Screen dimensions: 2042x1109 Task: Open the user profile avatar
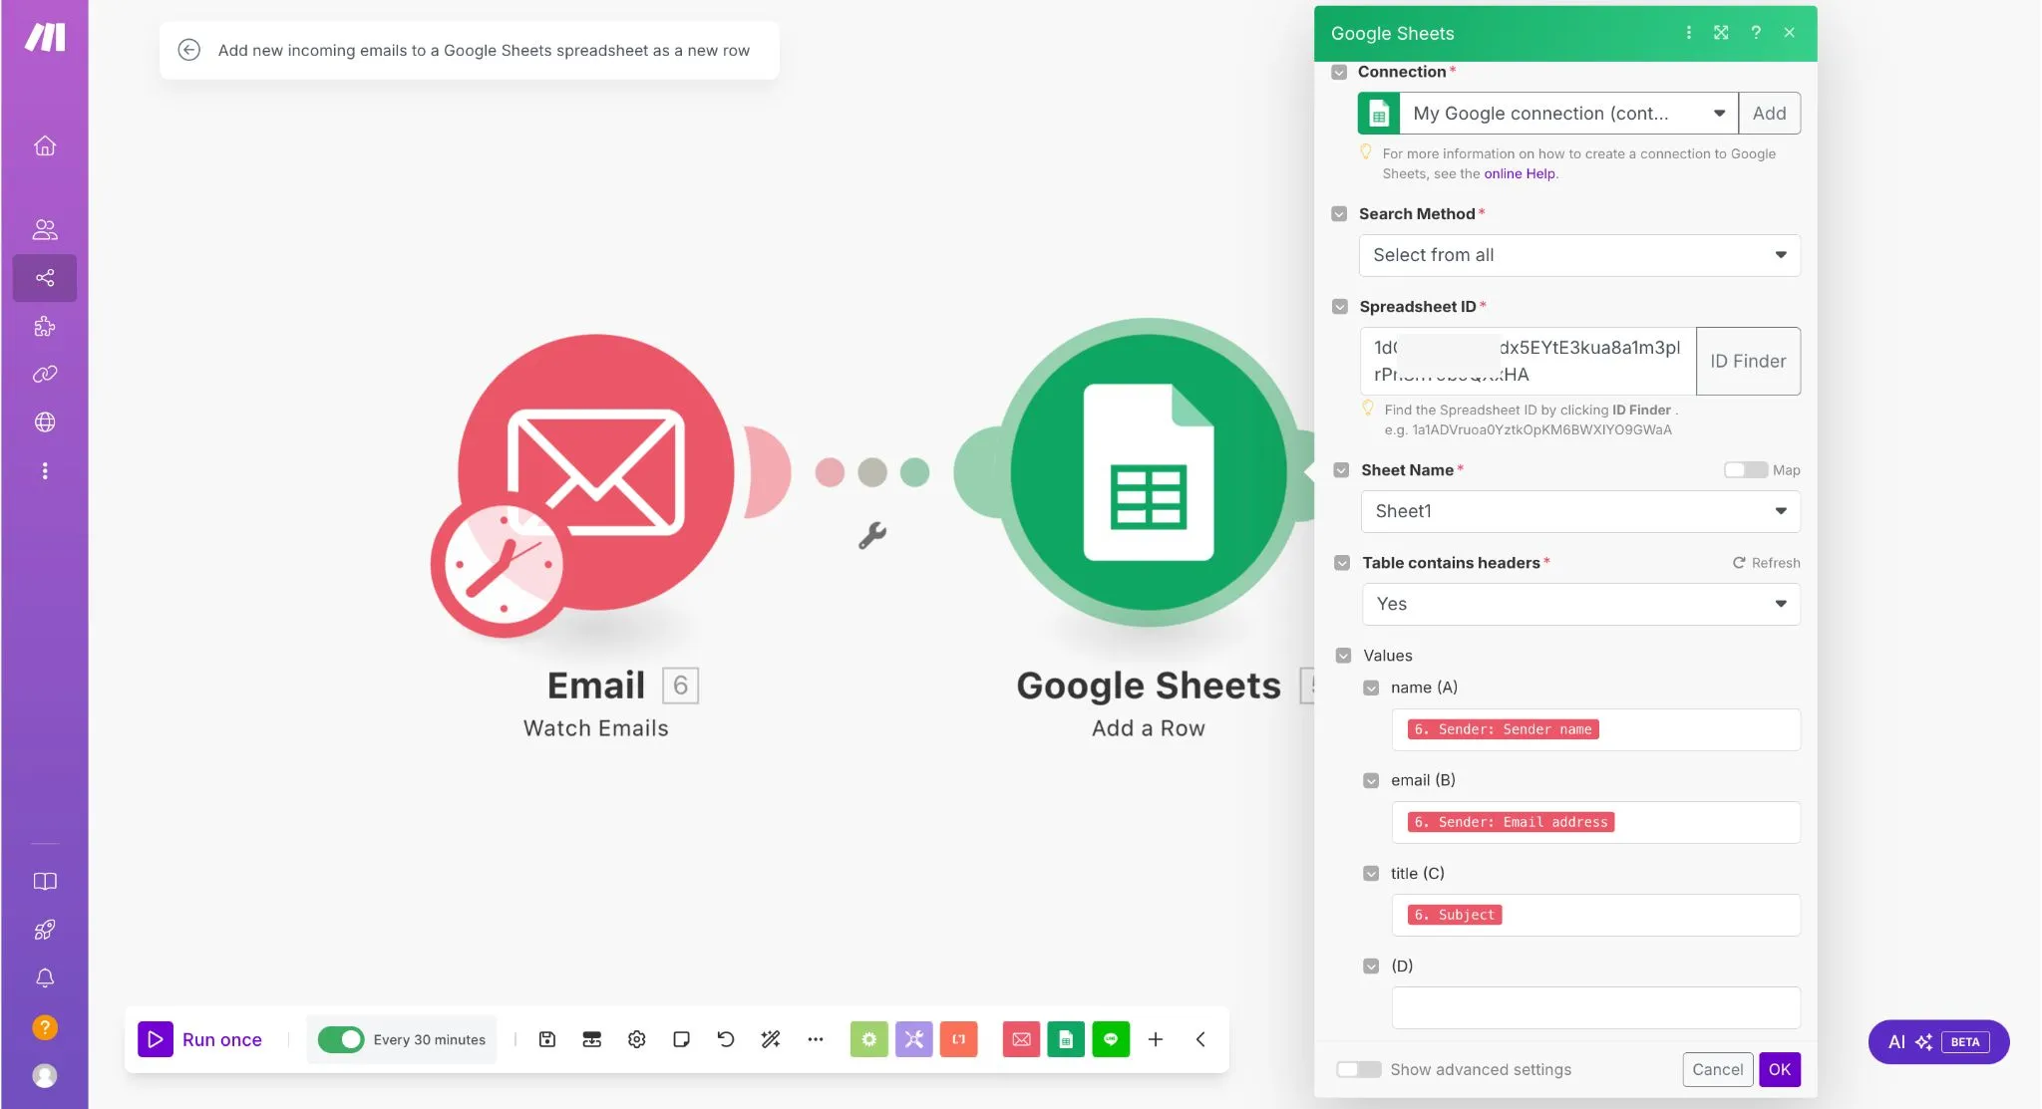click(45, 1076)
